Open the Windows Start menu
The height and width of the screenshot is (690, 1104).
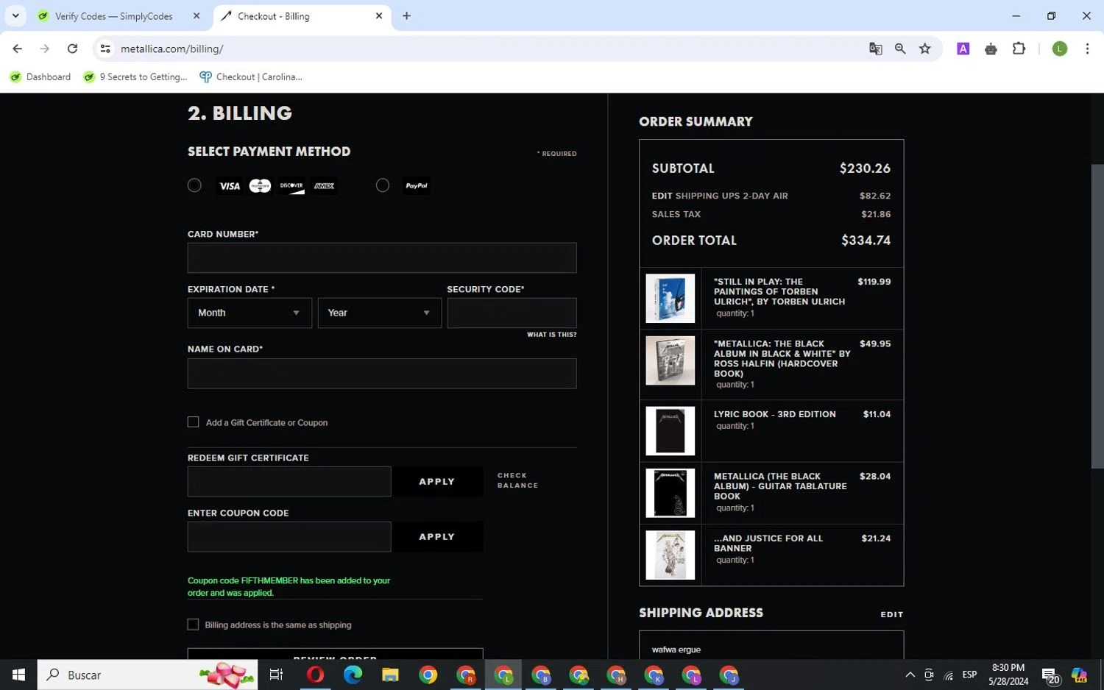18,675
